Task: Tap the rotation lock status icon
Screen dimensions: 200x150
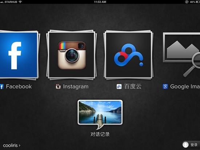Action: [187, 2]
